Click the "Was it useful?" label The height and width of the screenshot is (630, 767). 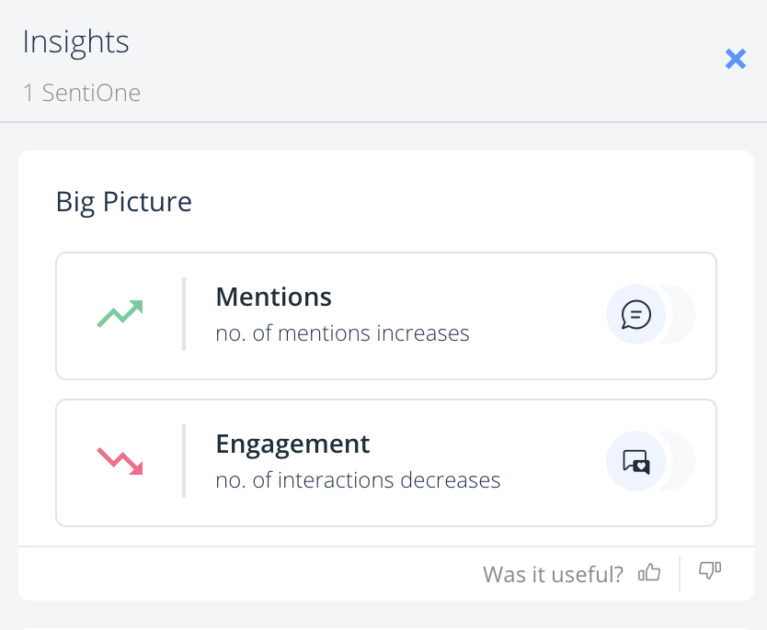553,574
